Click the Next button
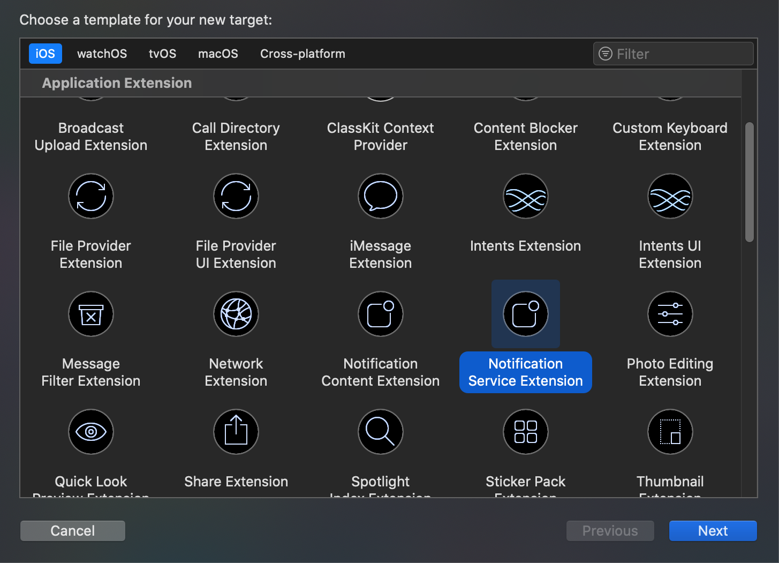This screenshot has width=779, height=563. 713,531
